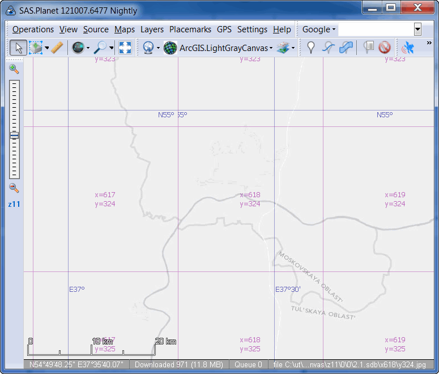Image resolution: width=439 pixels, height=374 pixels.
Task: Click zoom out magnifier below slider
Action: [14, 188]
